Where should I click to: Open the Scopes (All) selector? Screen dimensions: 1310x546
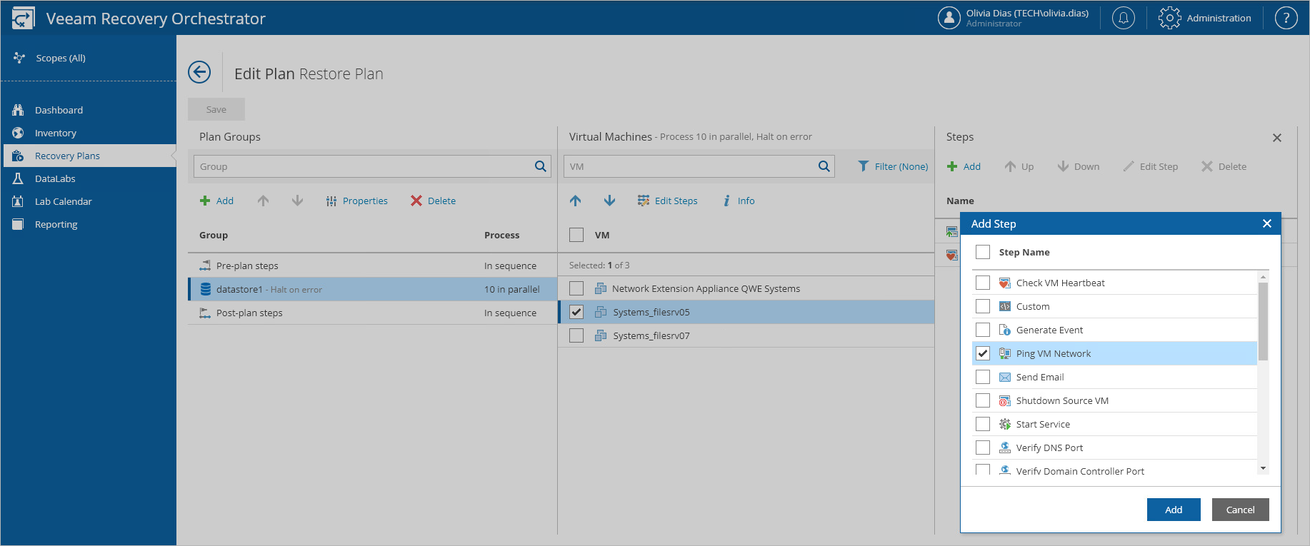[x=50, y=58]
